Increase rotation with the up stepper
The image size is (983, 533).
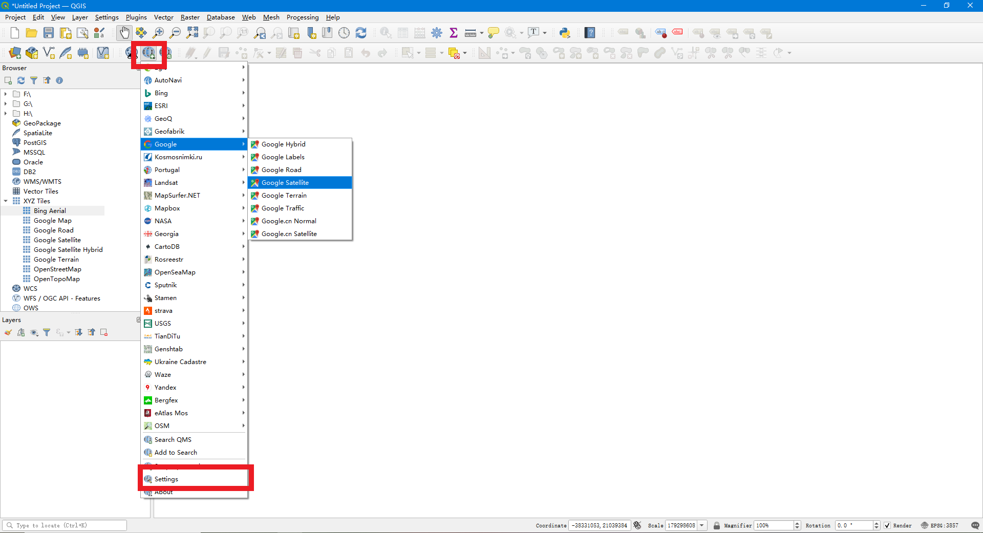click(877, 523)
